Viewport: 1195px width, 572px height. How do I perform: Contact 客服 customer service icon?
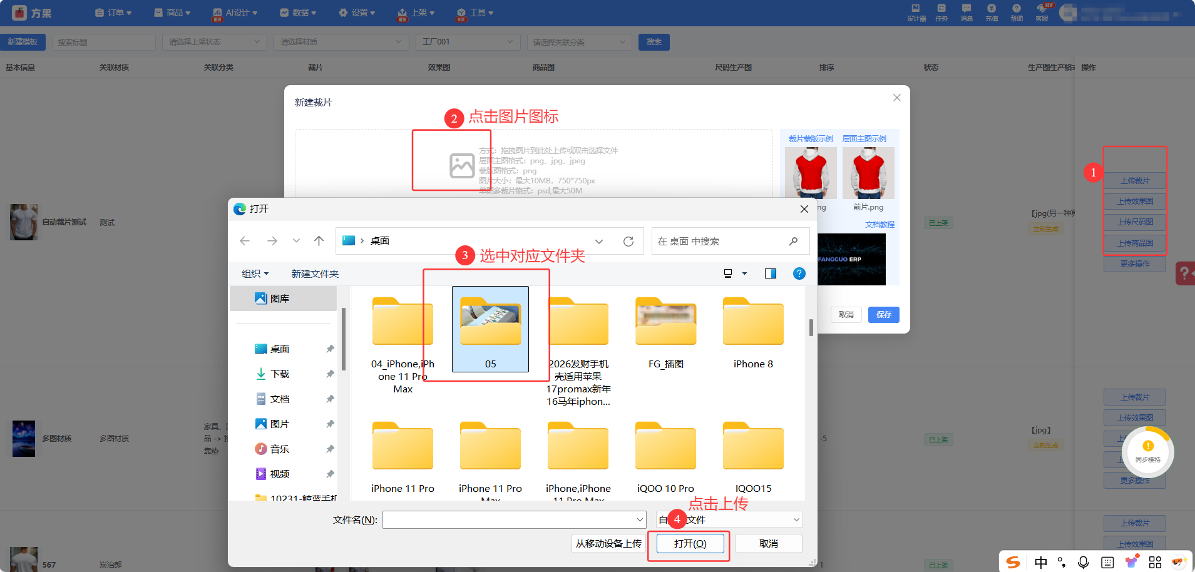point(1042,13)
